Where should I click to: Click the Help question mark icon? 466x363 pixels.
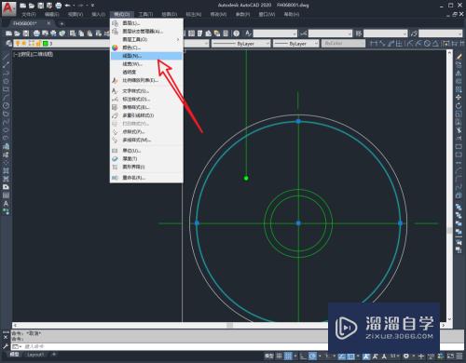pos(237,34)
